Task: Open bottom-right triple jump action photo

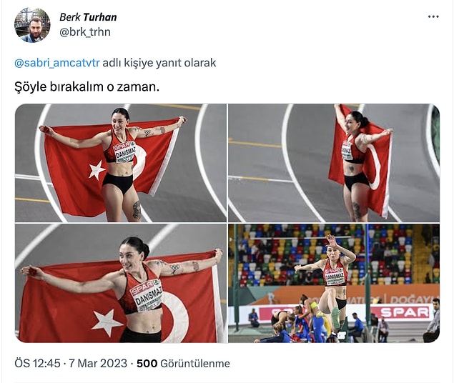Action: pos(334,284)
